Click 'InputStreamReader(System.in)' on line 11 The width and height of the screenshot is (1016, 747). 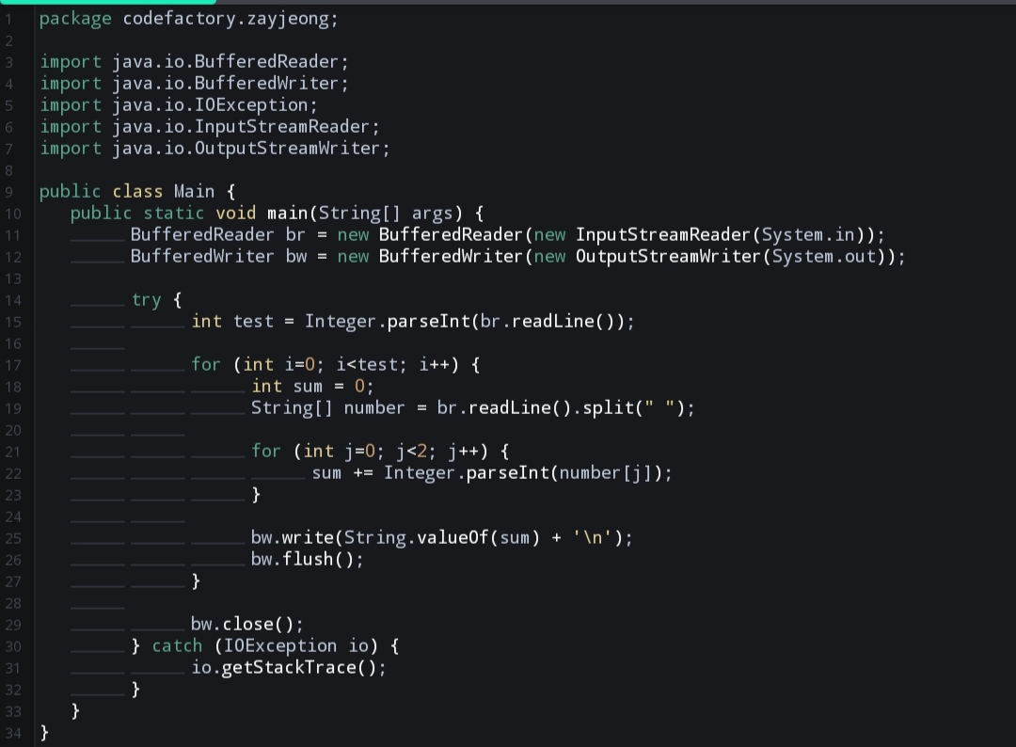coord(723,235)
